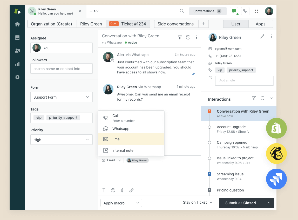298x220 pixels.
Task: Select Internal note from the channel menu
Action: pos(122,150)
